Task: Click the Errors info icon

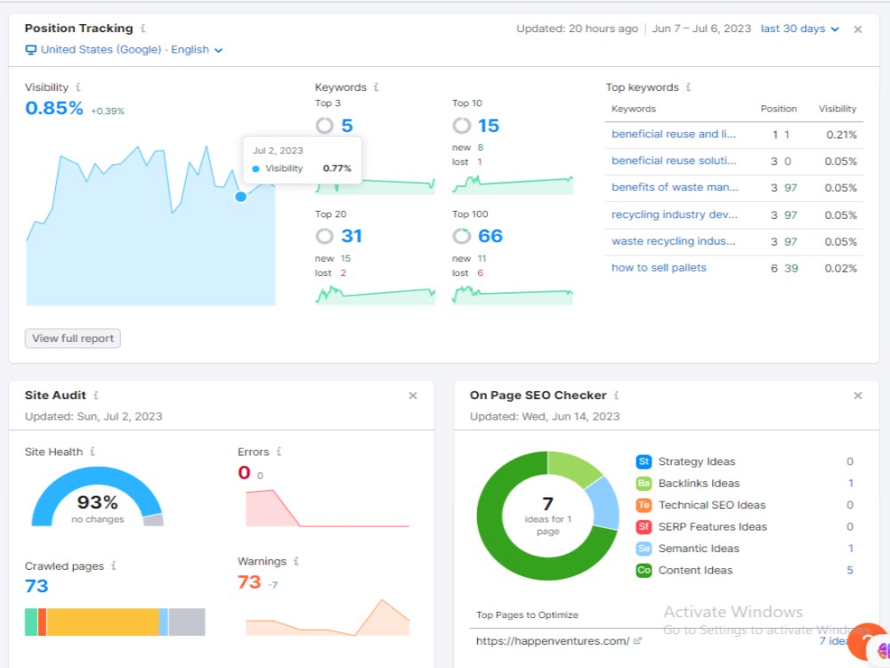Action: [x=279, y=452]
